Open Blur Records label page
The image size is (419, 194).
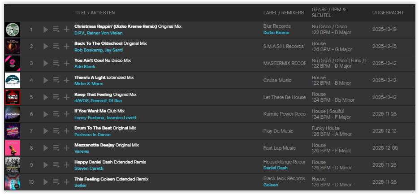pos(277,26)
